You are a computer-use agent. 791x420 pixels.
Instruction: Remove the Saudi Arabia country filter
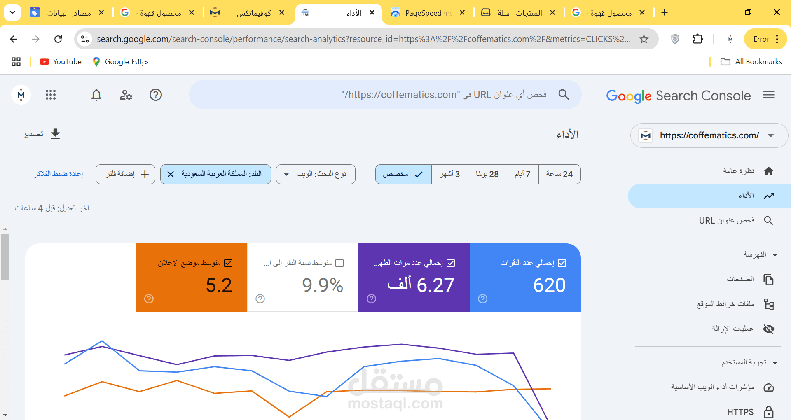171,174
